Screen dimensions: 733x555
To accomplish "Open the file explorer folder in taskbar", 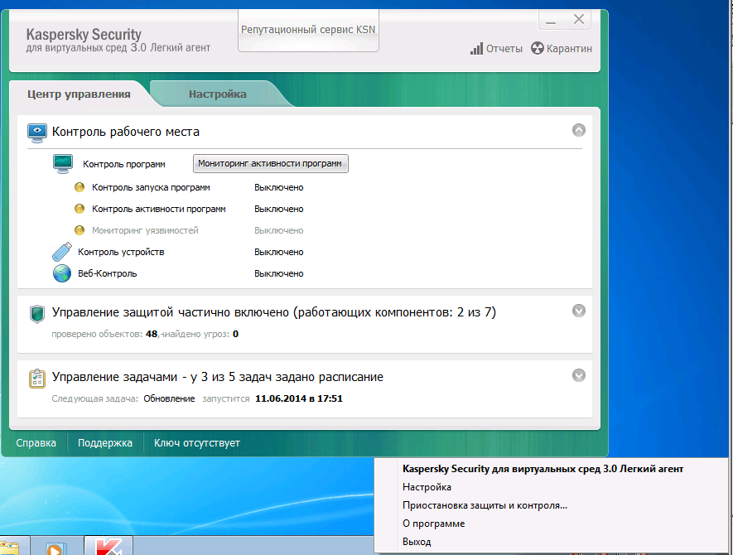I will pos(9,548).
